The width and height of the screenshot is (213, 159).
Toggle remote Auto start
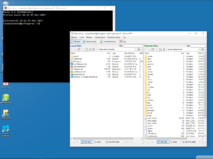[x=163, y=142]
